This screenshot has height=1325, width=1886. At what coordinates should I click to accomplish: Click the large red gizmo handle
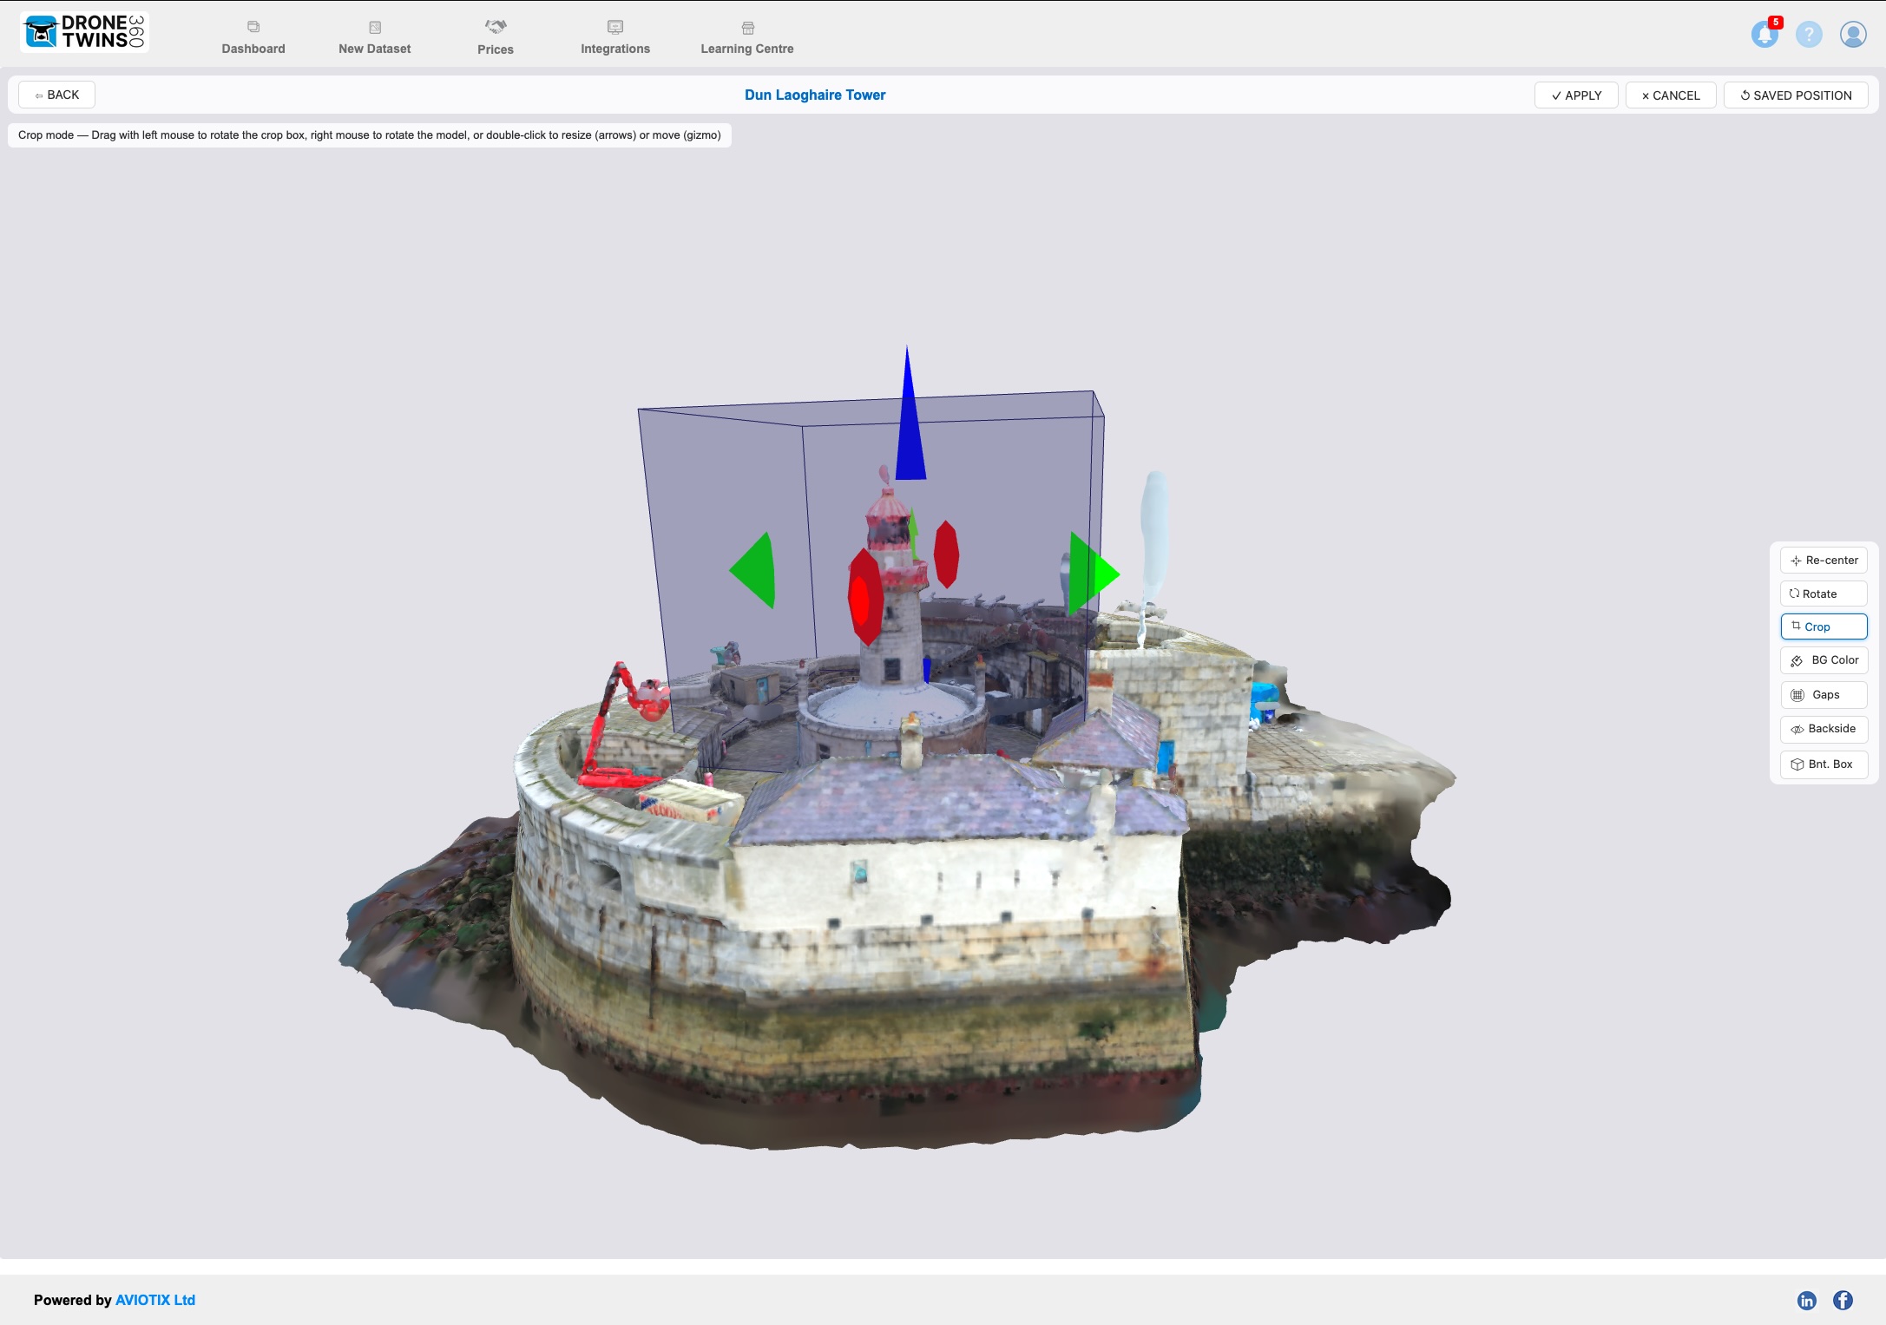point(864,597)
